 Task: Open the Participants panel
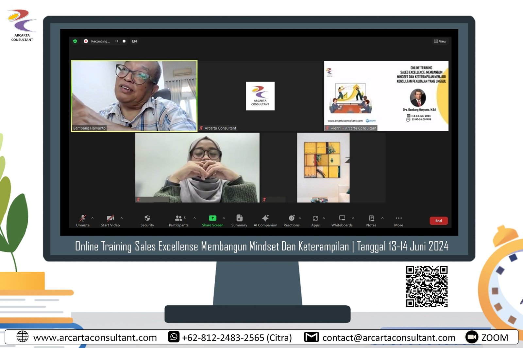(179, 220)
